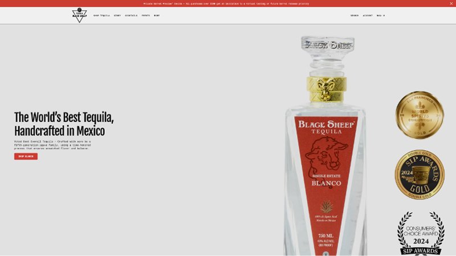
Task: Open Search in the header
Action: pyautogui.click(x=355, y=15)
